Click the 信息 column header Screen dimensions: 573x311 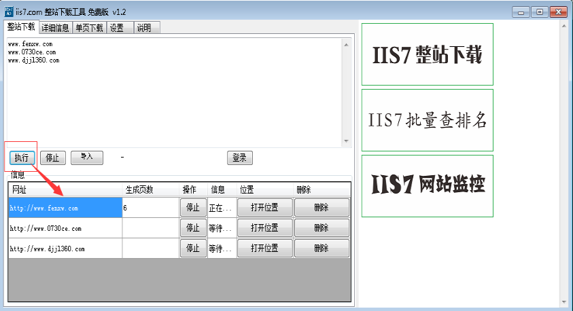click(x=222, y=190)
